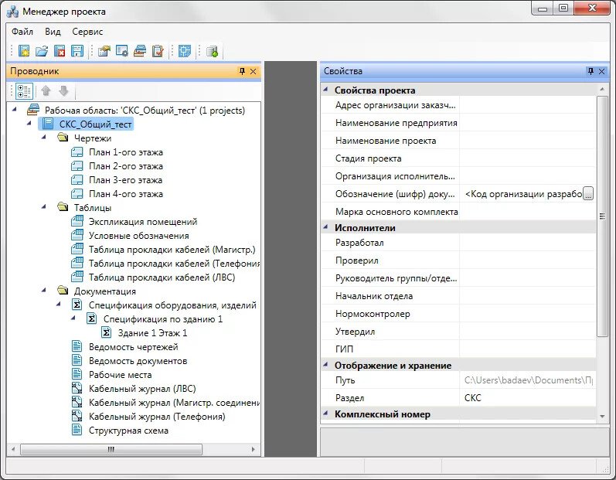The height and width of the screenshot is (480, 616).
Task: Collapse the Чертежи folder
Action: [x=44, y=137]
